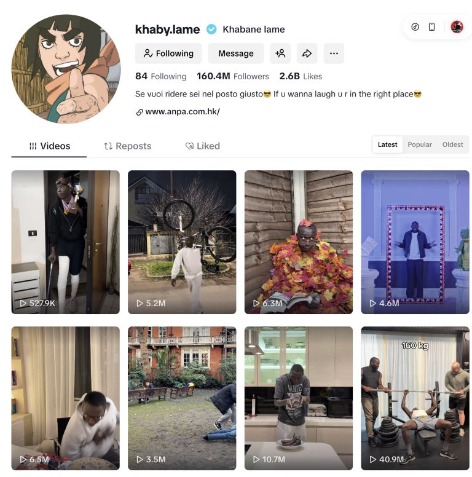Screen dimensions: 472x477
Task: Click the add friend icon button
Action: coord(280,53)
